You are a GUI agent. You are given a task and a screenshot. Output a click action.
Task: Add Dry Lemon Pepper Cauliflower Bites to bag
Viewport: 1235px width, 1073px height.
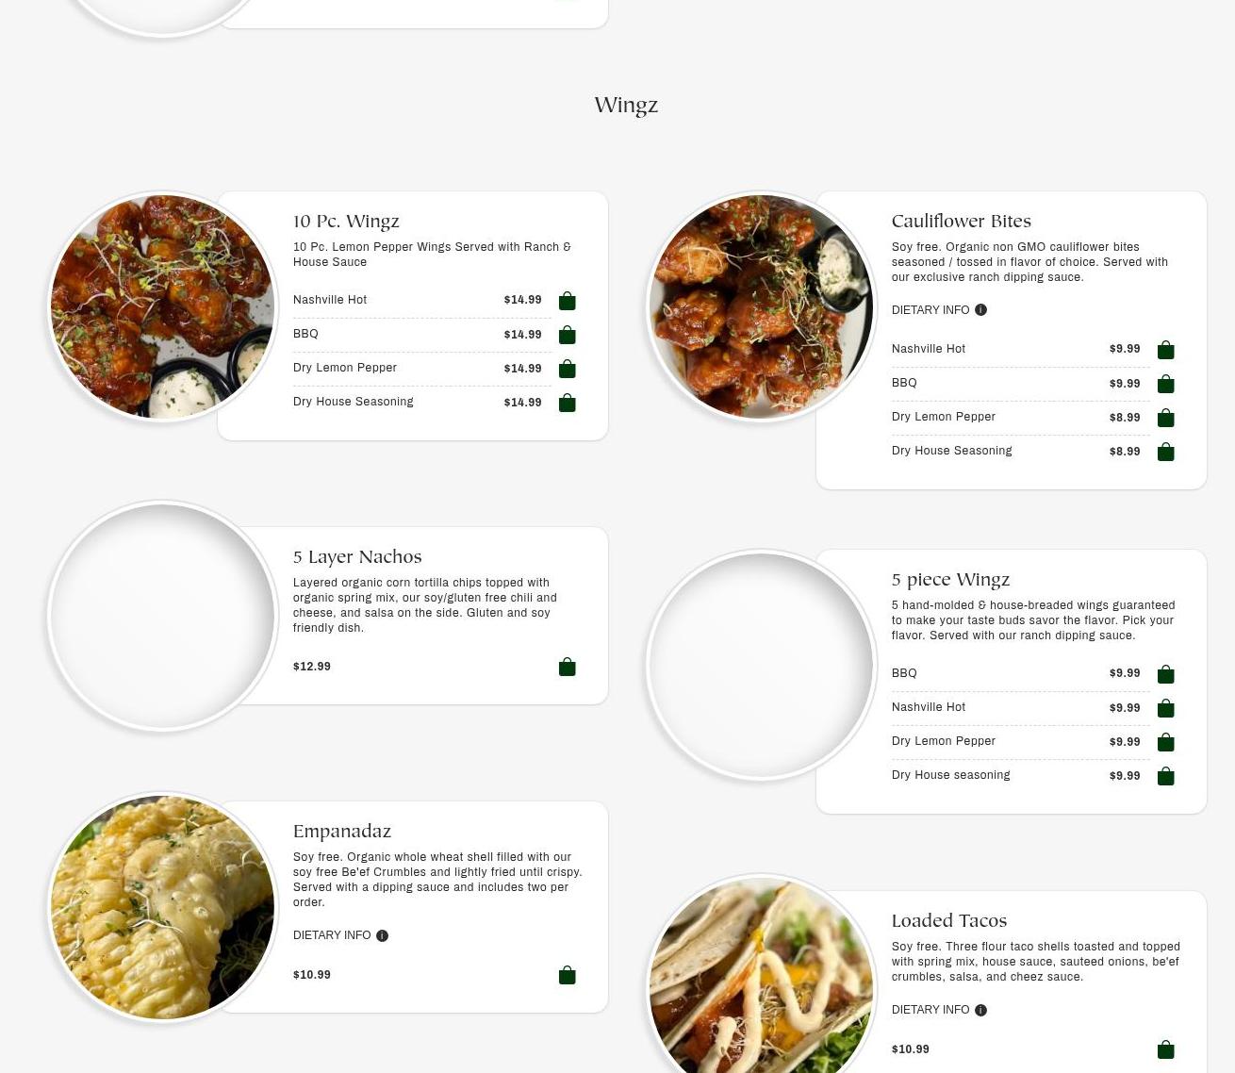(x=1165, y=418)
